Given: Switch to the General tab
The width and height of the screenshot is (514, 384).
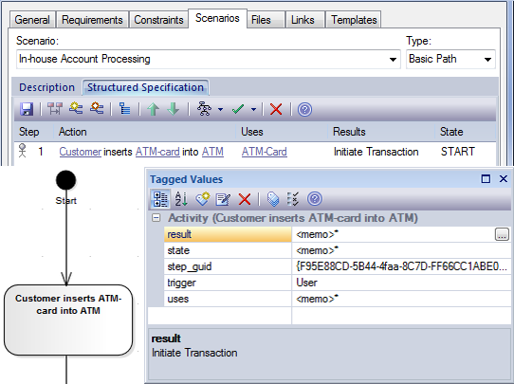Looking at the screenshot, I should (x=32, y=20).
